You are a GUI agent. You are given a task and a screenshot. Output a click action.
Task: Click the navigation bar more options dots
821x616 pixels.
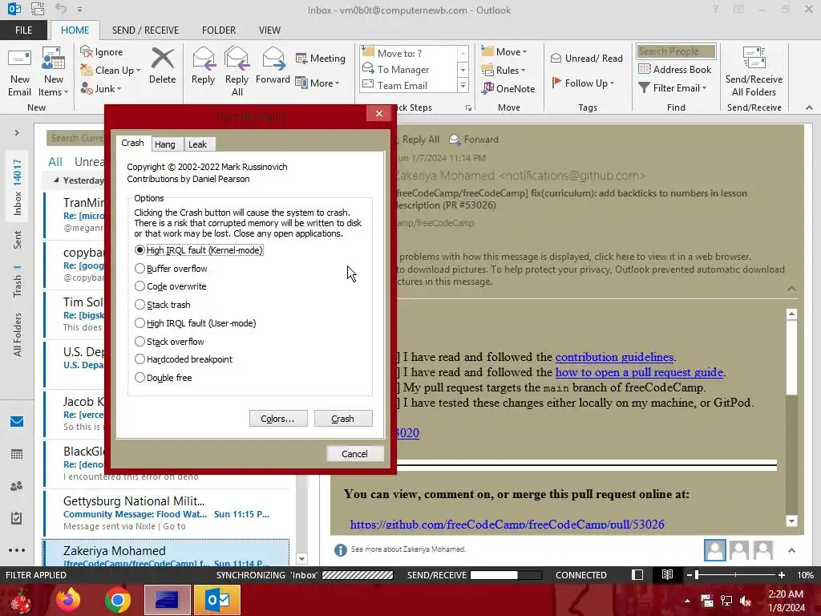point(17,550)
